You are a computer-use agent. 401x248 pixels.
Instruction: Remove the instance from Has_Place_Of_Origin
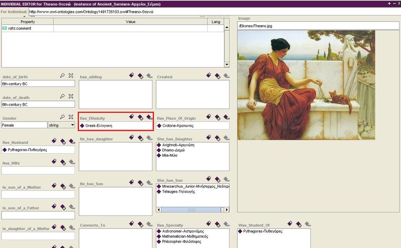pos(227,117)
